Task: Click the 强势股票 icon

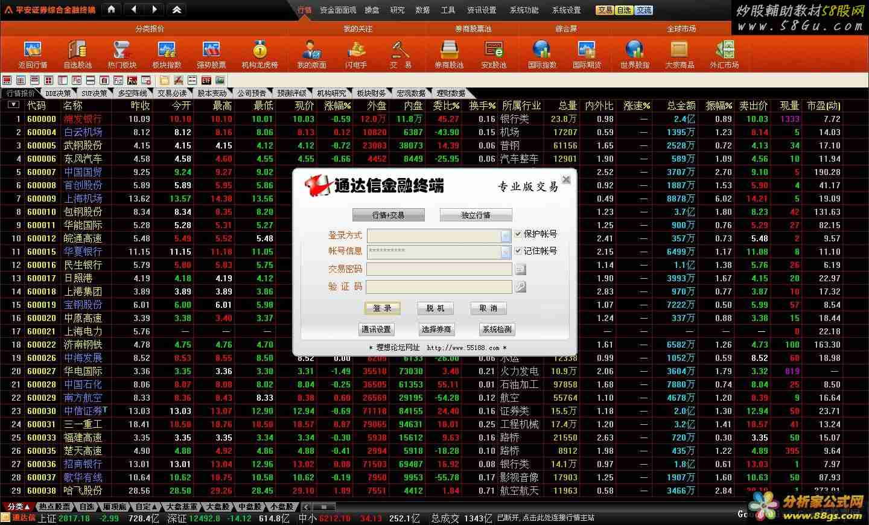Action: pyautogui.click(x=211, y=54)
